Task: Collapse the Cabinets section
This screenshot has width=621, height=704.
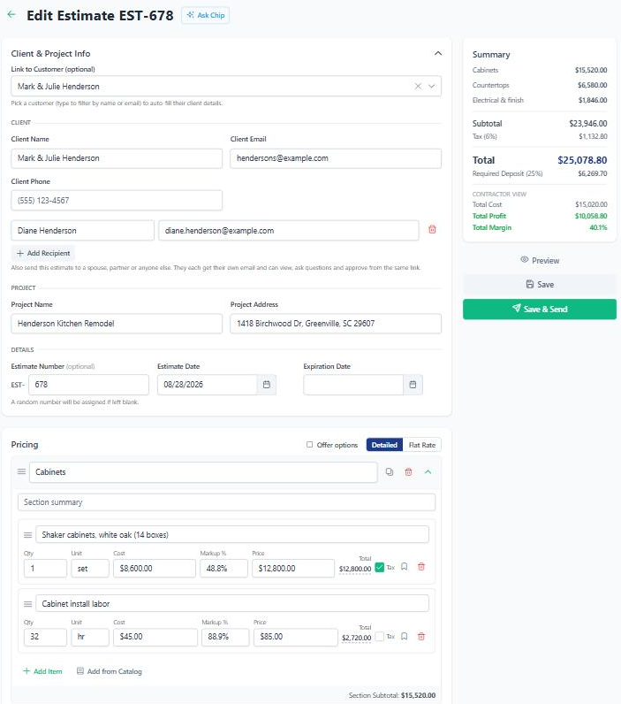Action: [x=428, y=472]
